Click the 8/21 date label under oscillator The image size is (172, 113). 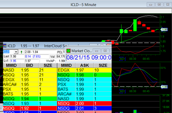click(x=122, y=91)
